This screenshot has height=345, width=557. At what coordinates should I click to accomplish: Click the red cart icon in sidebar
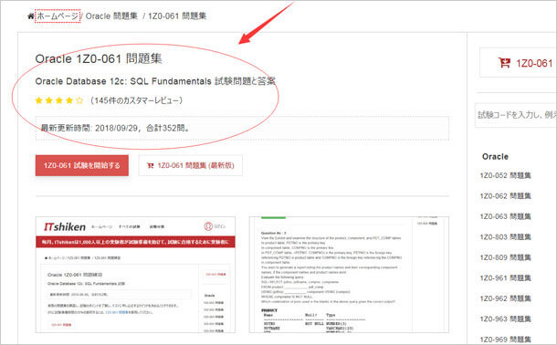[x=504, y=63]
